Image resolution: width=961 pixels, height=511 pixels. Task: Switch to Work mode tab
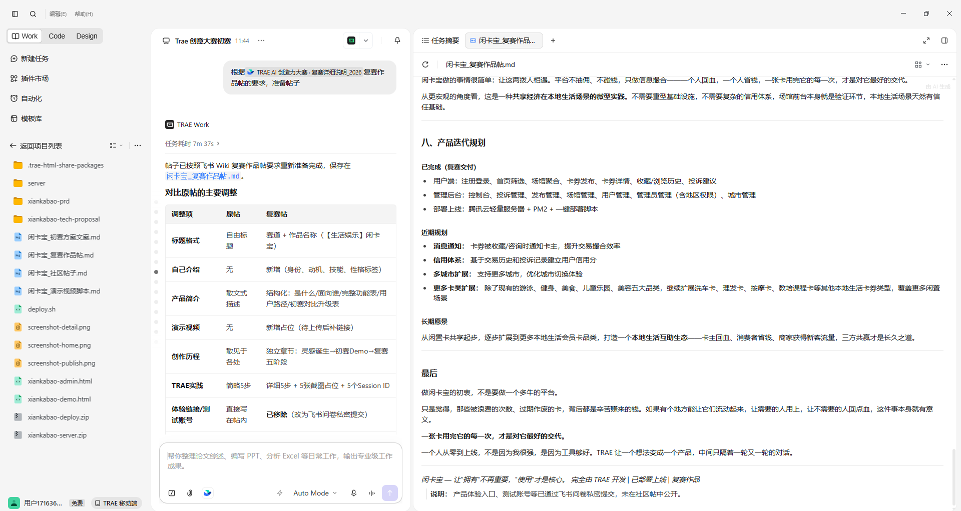[25, 36]
